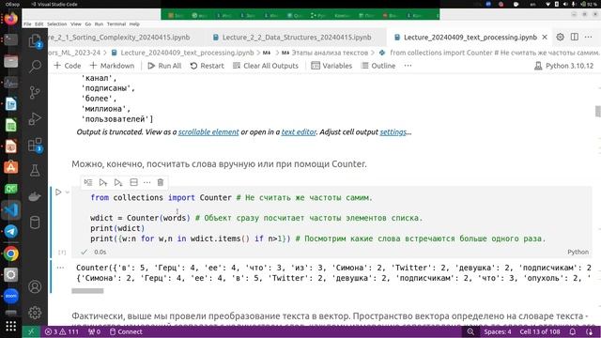Select breadcrumb Lecture_20240409_text_processing.ipynb
Image resolution: width=601 pixels, height=338 pixels.
coord(182,53)
